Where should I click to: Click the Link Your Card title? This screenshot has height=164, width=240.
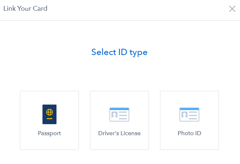(x=25, y=8)
